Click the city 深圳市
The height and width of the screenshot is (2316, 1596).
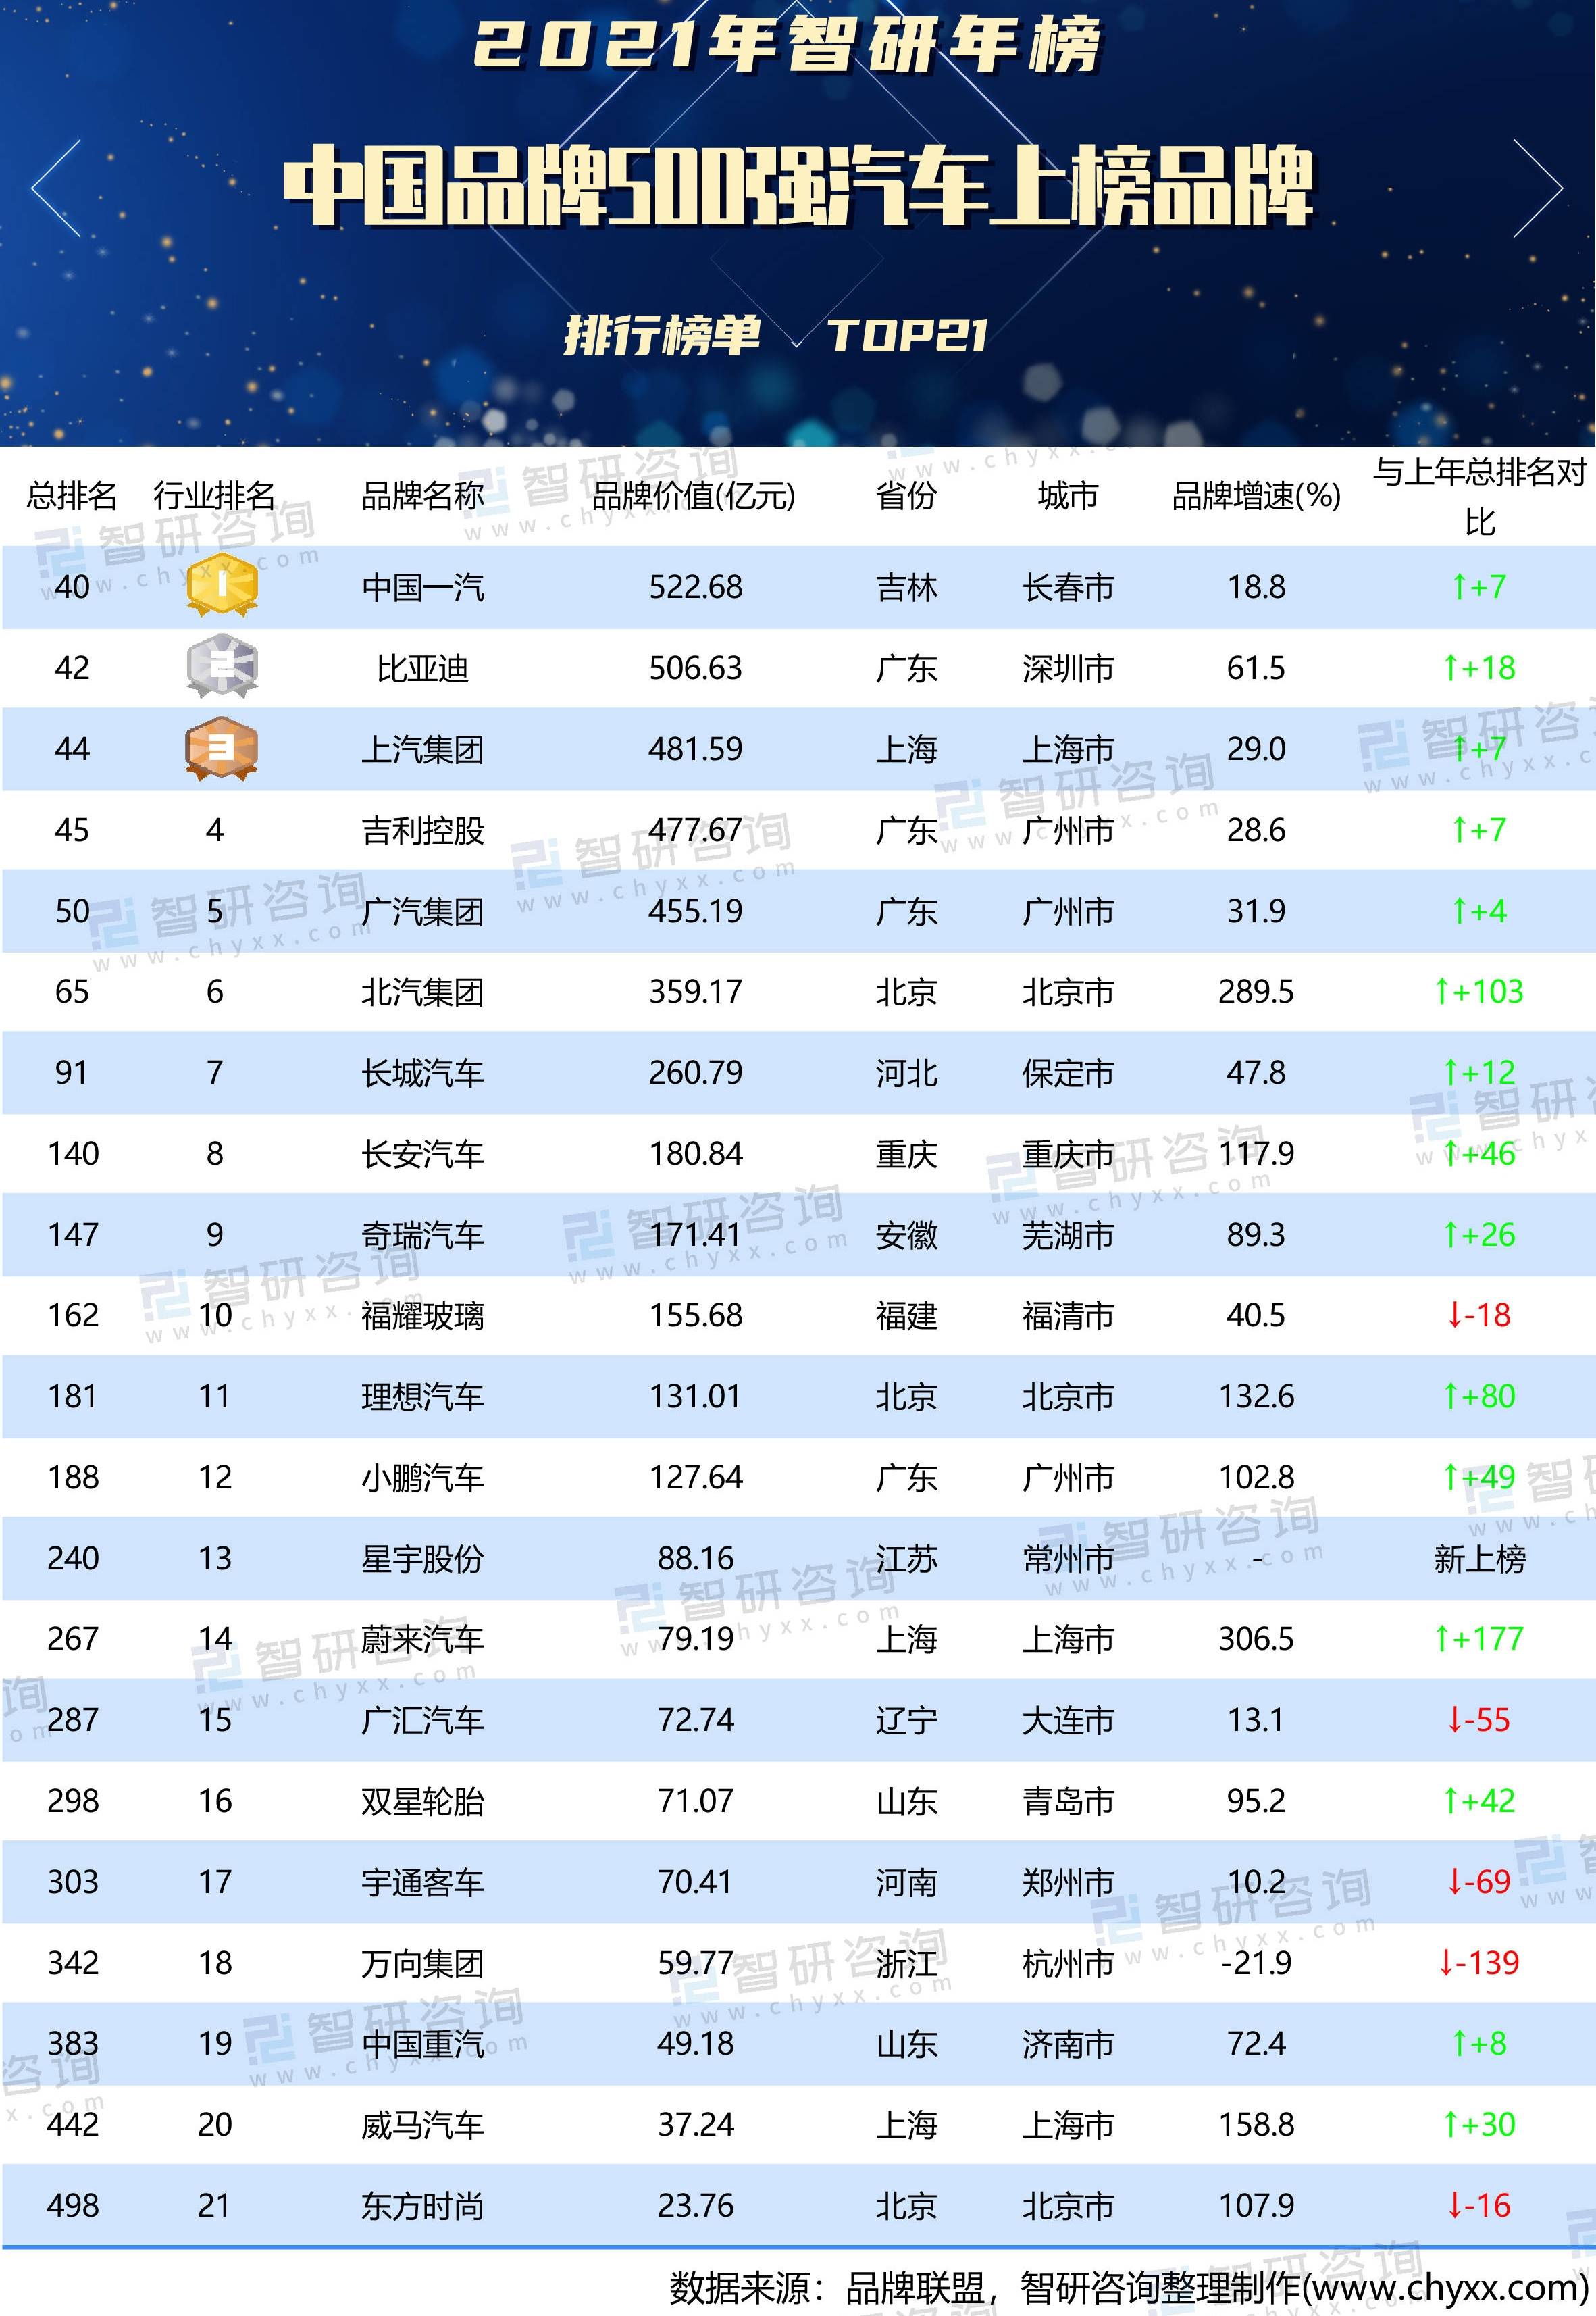tap(1068, 668)
